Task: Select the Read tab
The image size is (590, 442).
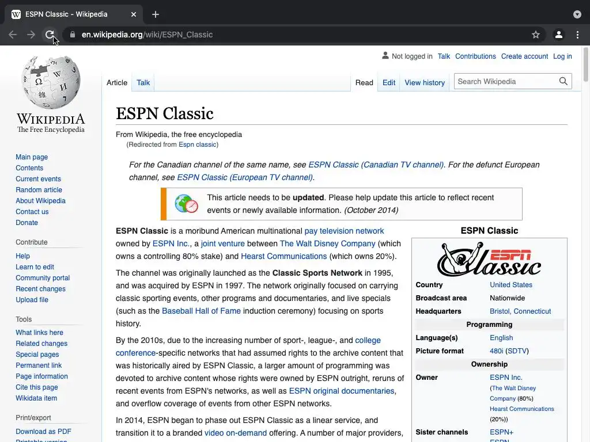Action: tap(364, 83)
